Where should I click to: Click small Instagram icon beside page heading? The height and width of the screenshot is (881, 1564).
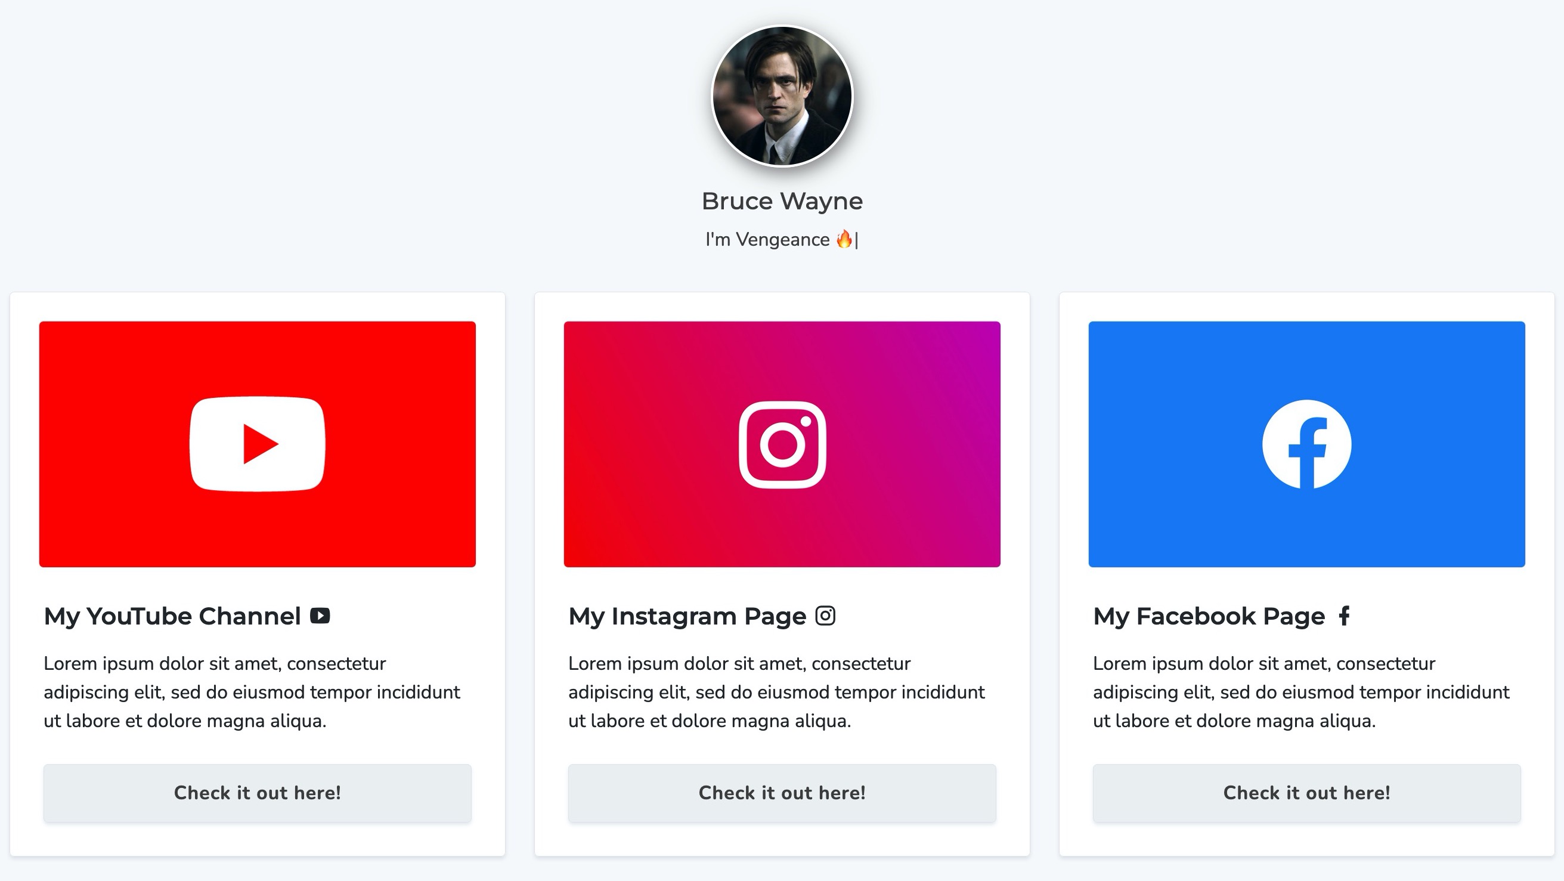pyautogui.click(x=825, y=616)
